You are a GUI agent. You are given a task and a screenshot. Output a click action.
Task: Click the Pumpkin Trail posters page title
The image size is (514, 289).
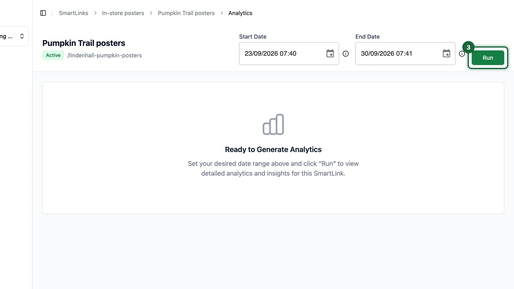84,43
